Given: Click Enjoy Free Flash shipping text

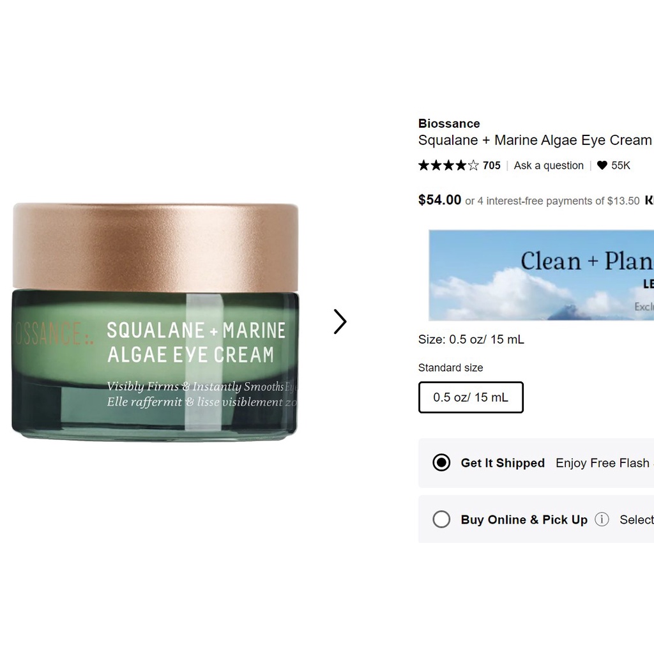Looking at the screenshot, I should (x=605, y=463).
